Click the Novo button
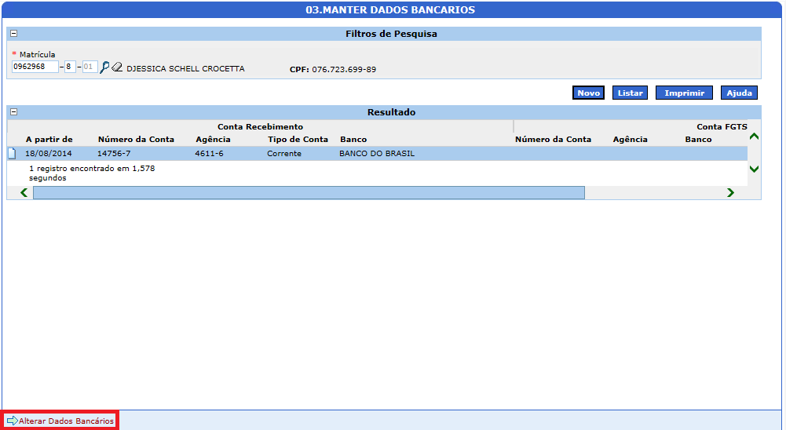 588,93
